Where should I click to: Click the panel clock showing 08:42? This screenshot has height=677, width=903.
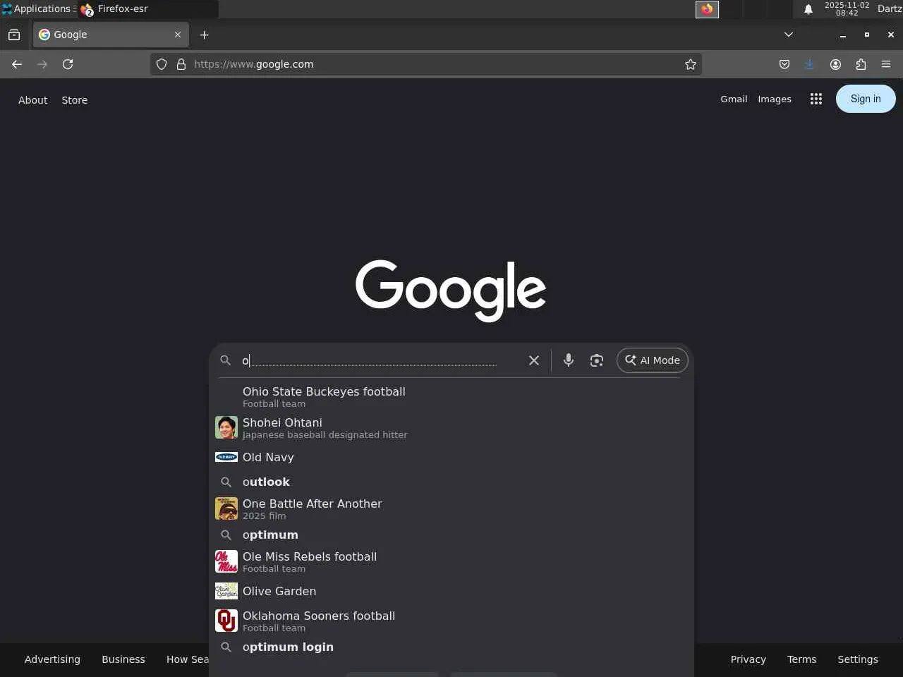pos(847,9)
